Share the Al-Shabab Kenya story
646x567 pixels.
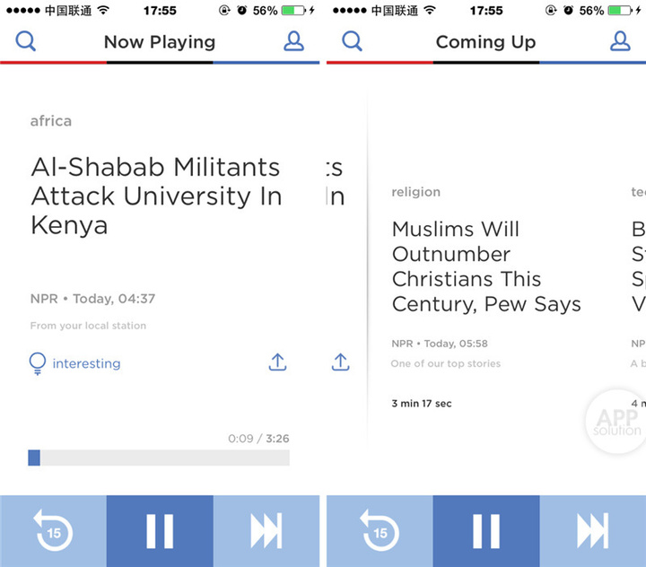pos(277,362)
